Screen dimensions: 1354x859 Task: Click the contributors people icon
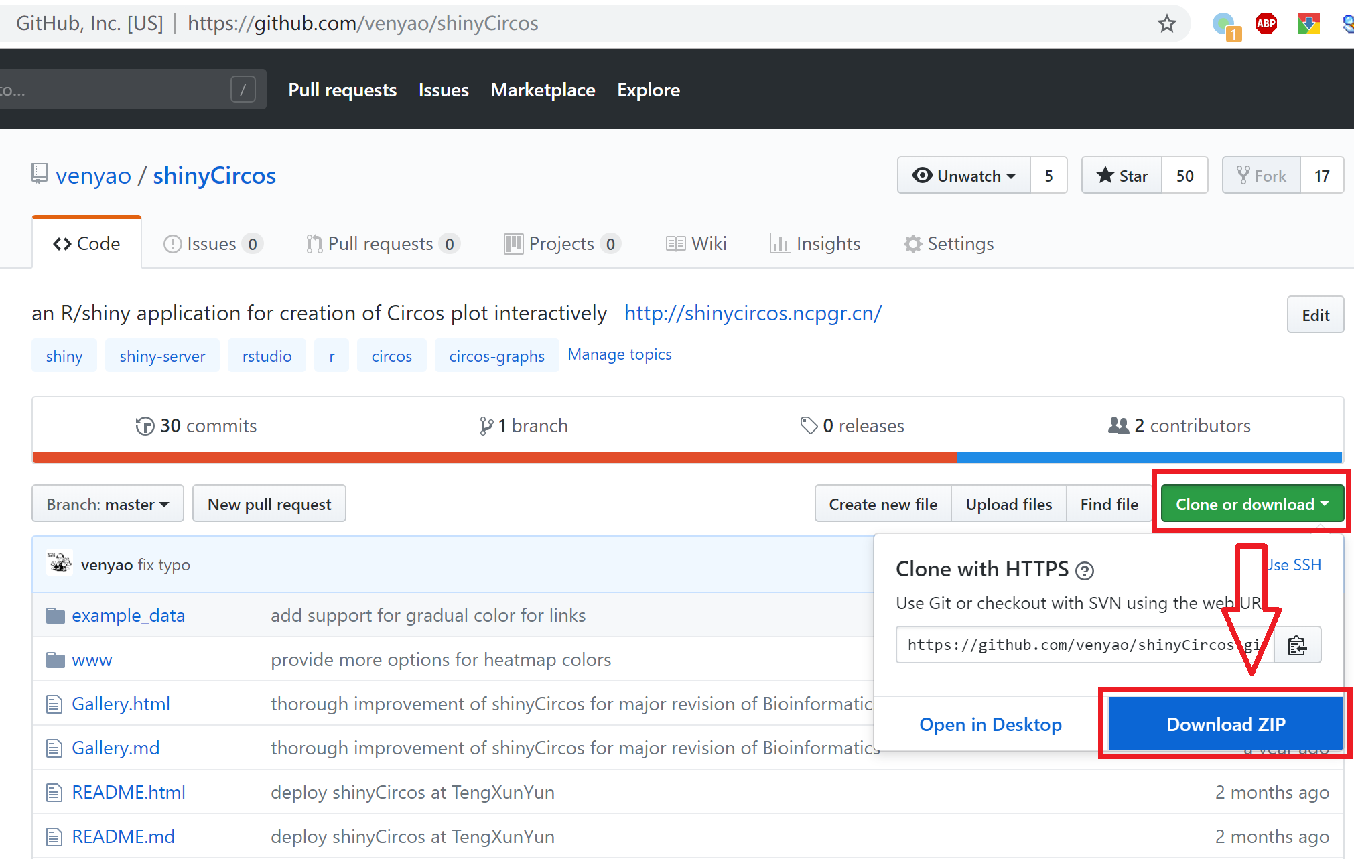click(1118, 426)
